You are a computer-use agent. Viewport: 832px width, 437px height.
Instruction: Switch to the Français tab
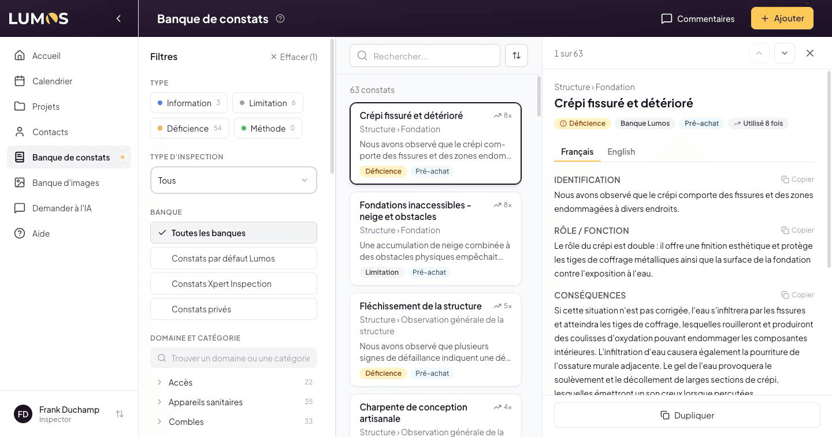[x=577, y=152]
